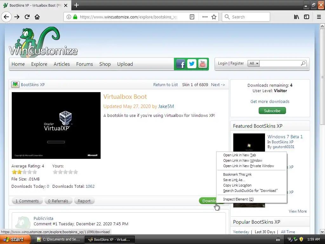The image size is (325, 244).
Task: Open author Jake5M profile link
Action: coord(166,106)
